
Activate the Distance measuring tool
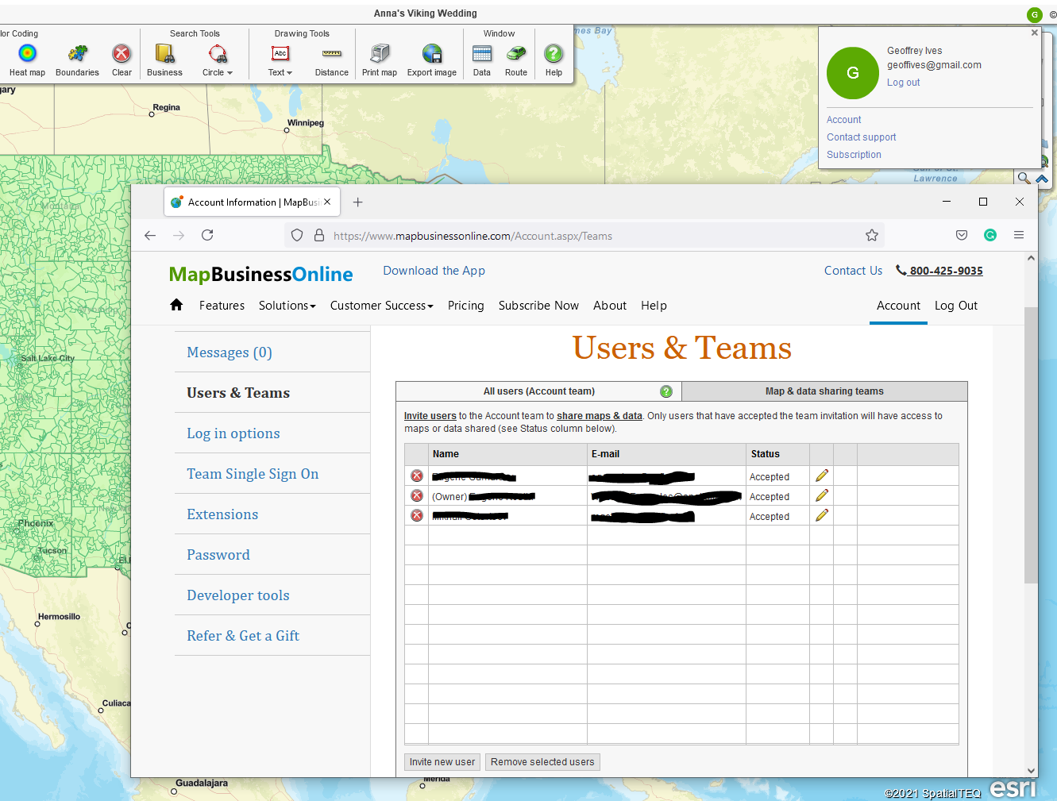coord(331,60)
